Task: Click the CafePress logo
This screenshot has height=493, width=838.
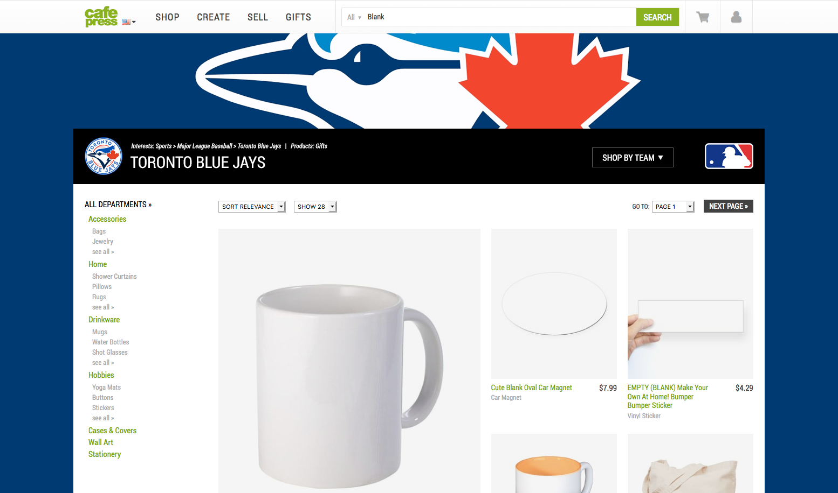Action: [x=101, y=17]
